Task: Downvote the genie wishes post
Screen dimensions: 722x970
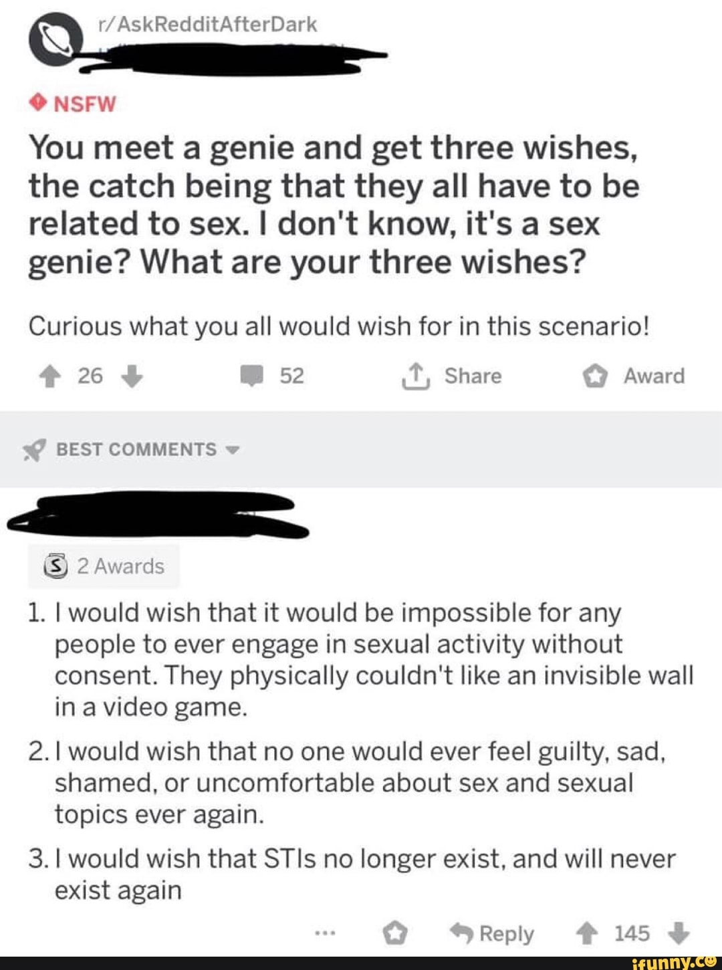Action: click(132, 377)
